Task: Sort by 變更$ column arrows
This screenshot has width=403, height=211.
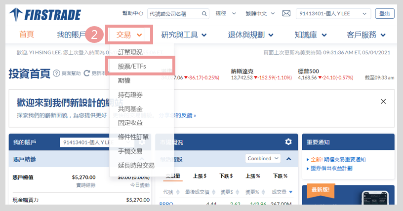Action: click(237, 192)
